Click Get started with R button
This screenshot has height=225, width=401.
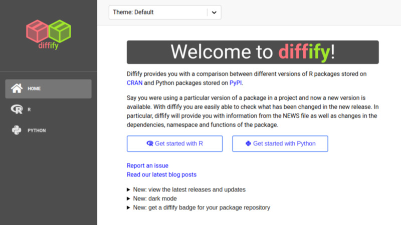click(174, 143)
